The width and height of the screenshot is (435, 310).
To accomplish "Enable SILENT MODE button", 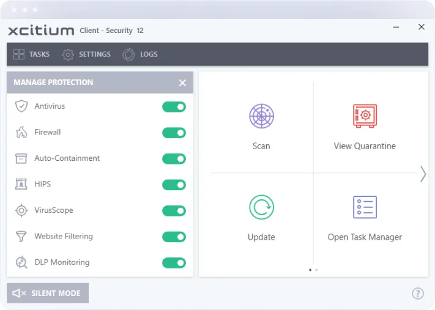I will pyautogui.click(x=48, y=293).
